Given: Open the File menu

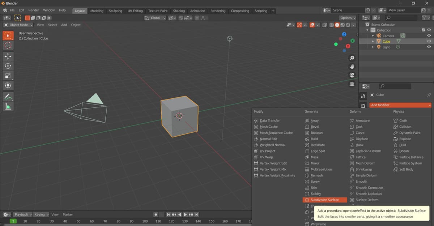Looking at the screenshot, I should [12, 10].
